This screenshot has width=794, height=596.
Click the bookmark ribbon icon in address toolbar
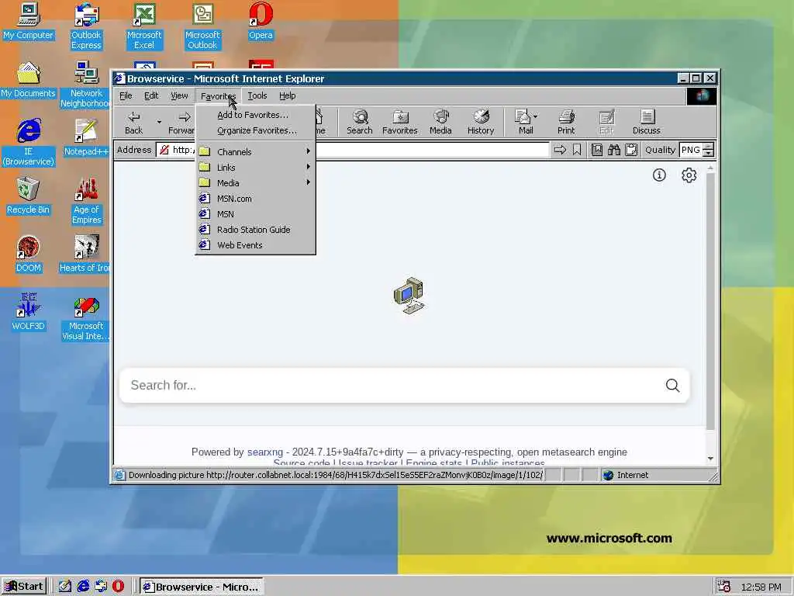tap(577, 150)
